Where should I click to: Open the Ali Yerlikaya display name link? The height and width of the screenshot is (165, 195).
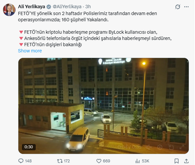[x=31, y=7]
